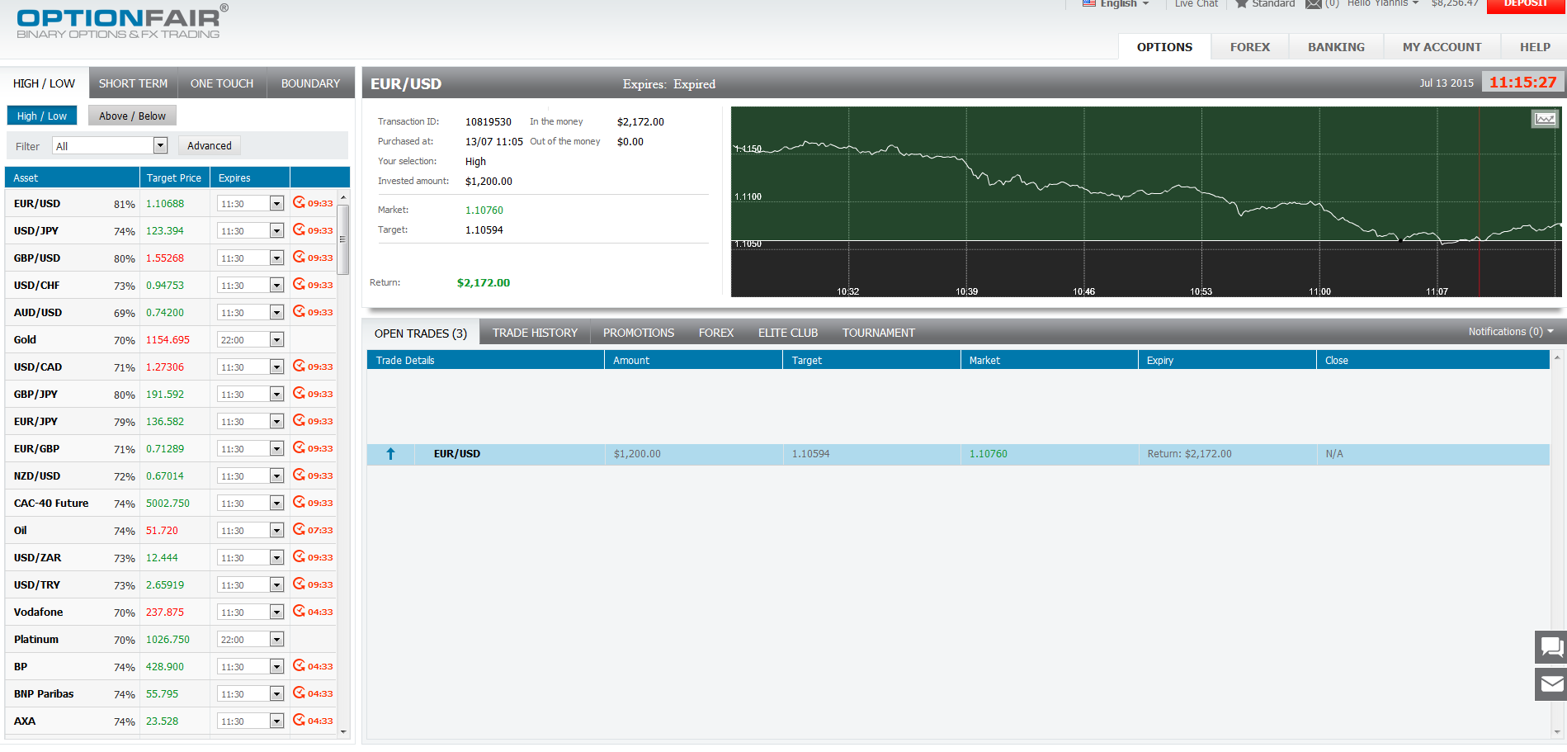Click the OptionFair logo
This screenshot has width=1567, height=752.
pyautogui.click(x=121, y=22)
